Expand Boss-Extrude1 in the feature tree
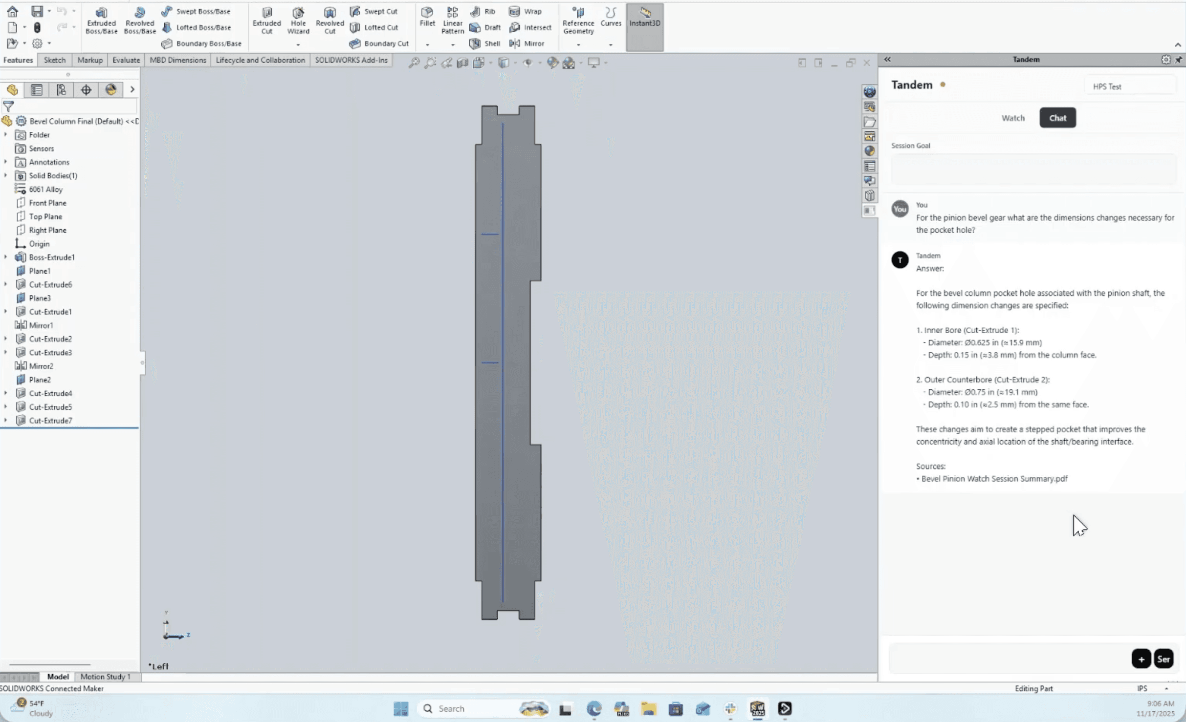The image size is (1186, 722). pos(5,257)
